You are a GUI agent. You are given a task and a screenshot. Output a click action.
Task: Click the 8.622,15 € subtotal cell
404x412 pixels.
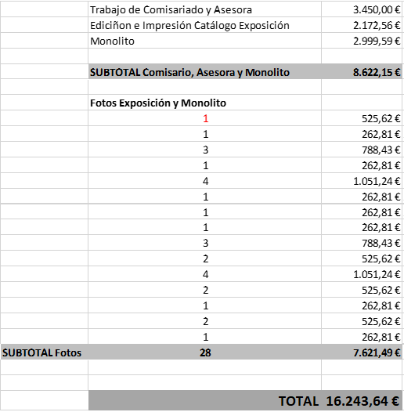click(362, 72)
